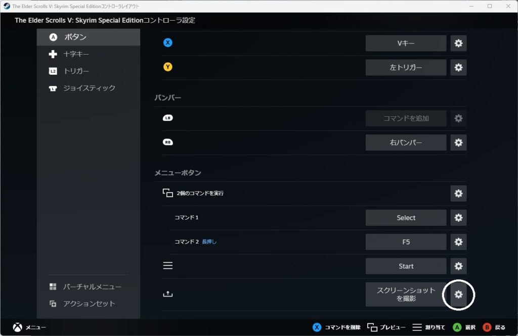The image size is (518, 336).
Task: Open アクションセット in sidebar
Action: coord(89,304)
